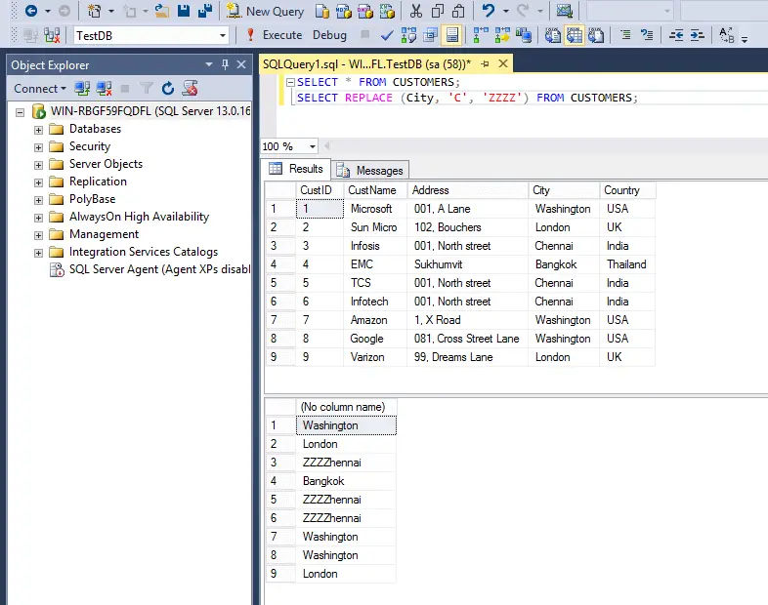Click the Debug button
Viewport: 768px width, 605px height.
(x=329, y=35)
